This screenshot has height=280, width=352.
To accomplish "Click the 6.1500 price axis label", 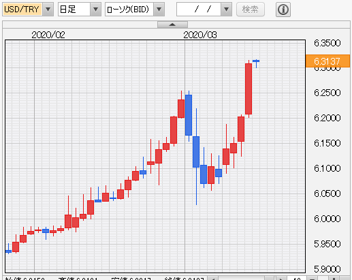I will click(327, 143).
